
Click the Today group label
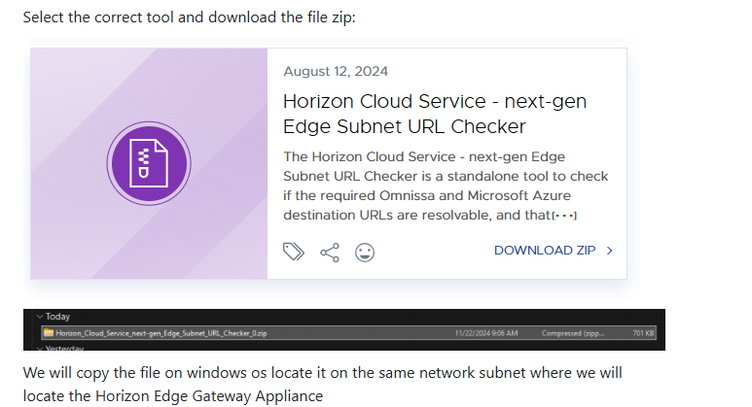pyautogui.click(x=57, y=317)
